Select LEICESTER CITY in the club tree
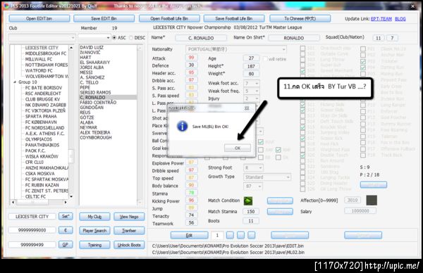The image size is (423, 273). 42,48
